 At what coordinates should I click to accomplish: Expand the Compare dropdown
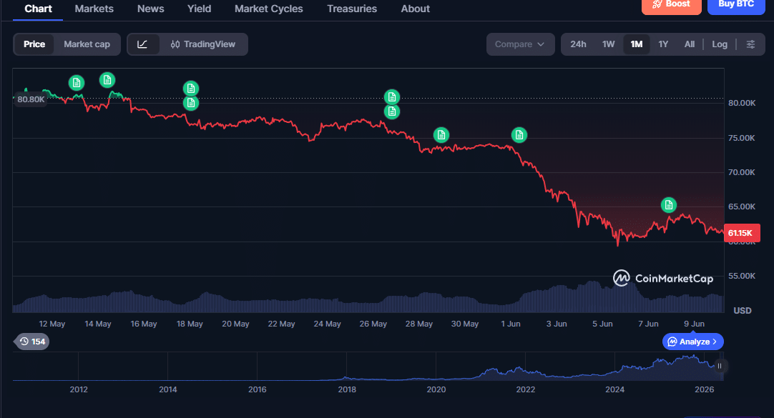520,44
